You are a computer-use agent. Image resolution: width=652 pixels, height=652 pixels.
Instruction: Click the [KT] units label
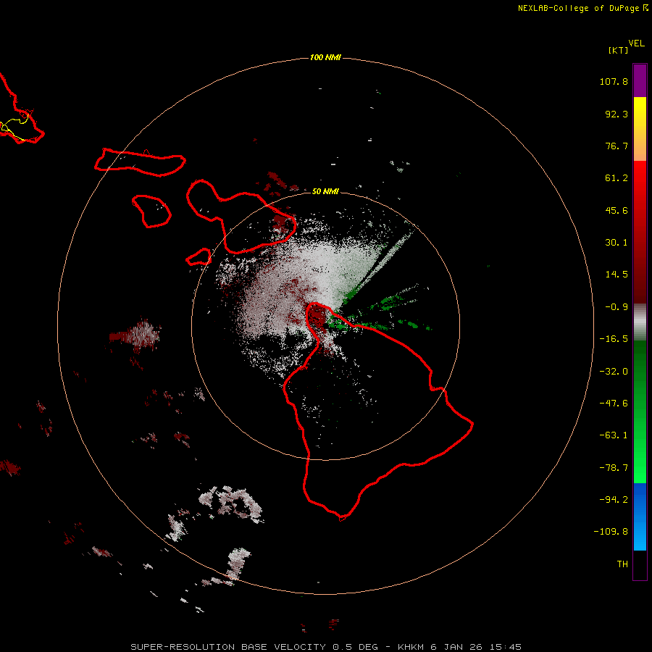(x=619, y=50)
